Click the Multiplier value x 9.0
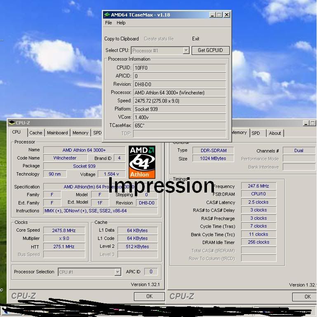The width and height of the screenshot is (317, 317). [64, 238]
